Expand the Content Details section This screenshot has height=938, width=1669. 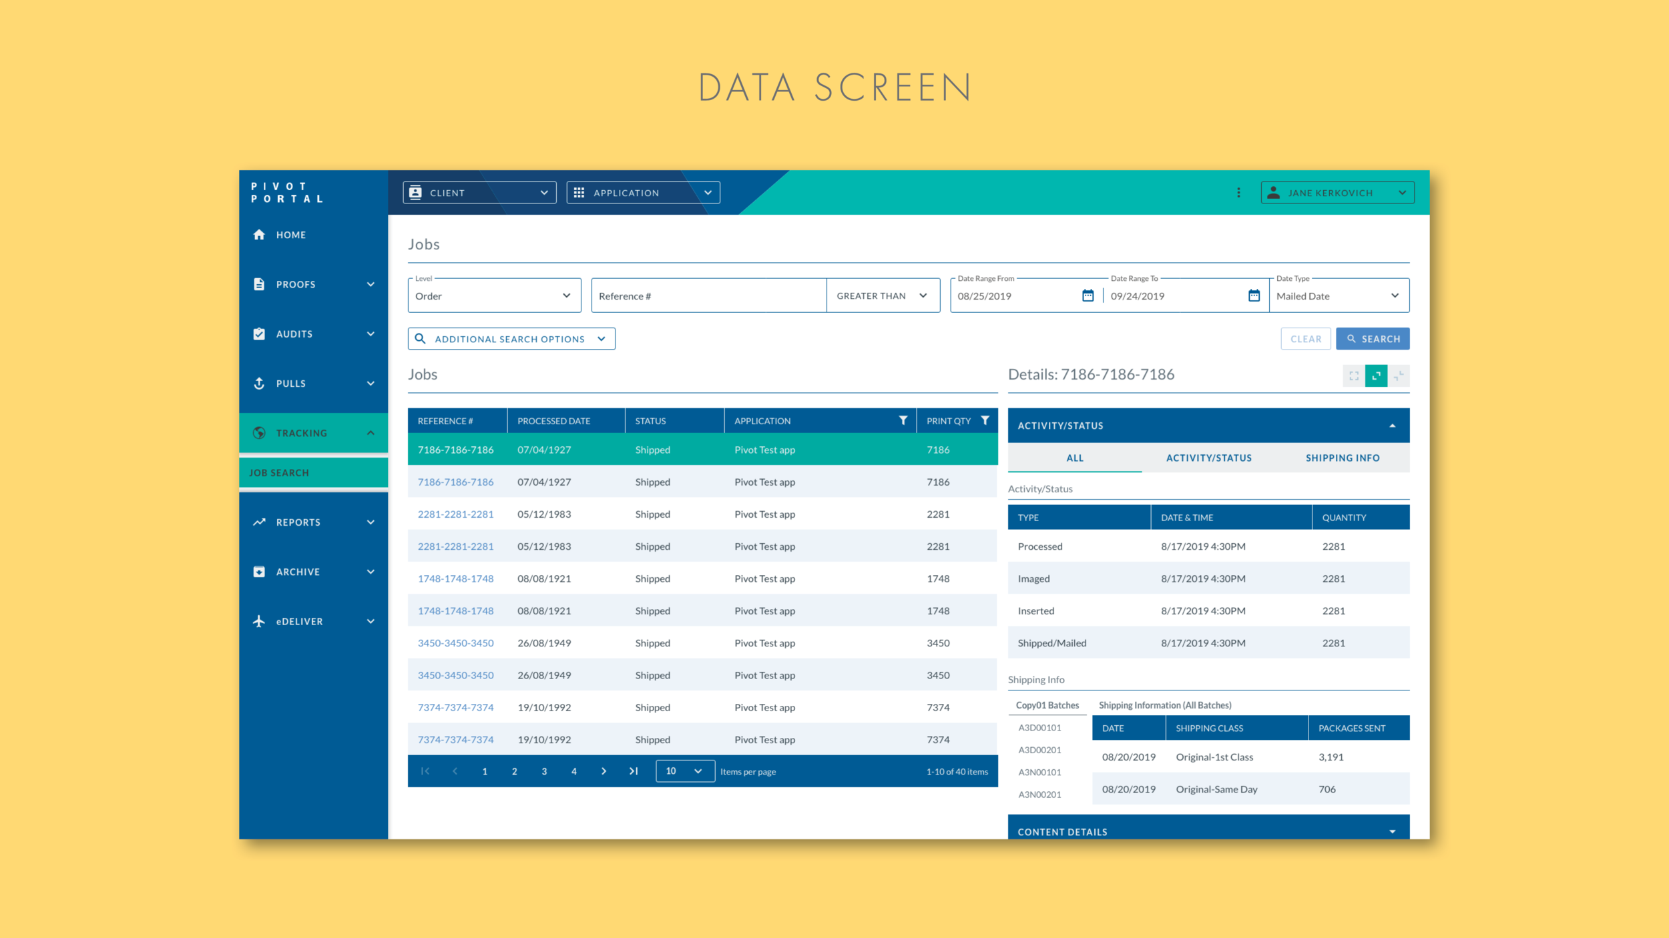coord(1392,831)
